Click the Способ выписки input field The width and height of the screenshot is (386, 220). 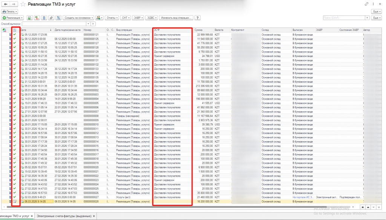(x=54, y=24)
